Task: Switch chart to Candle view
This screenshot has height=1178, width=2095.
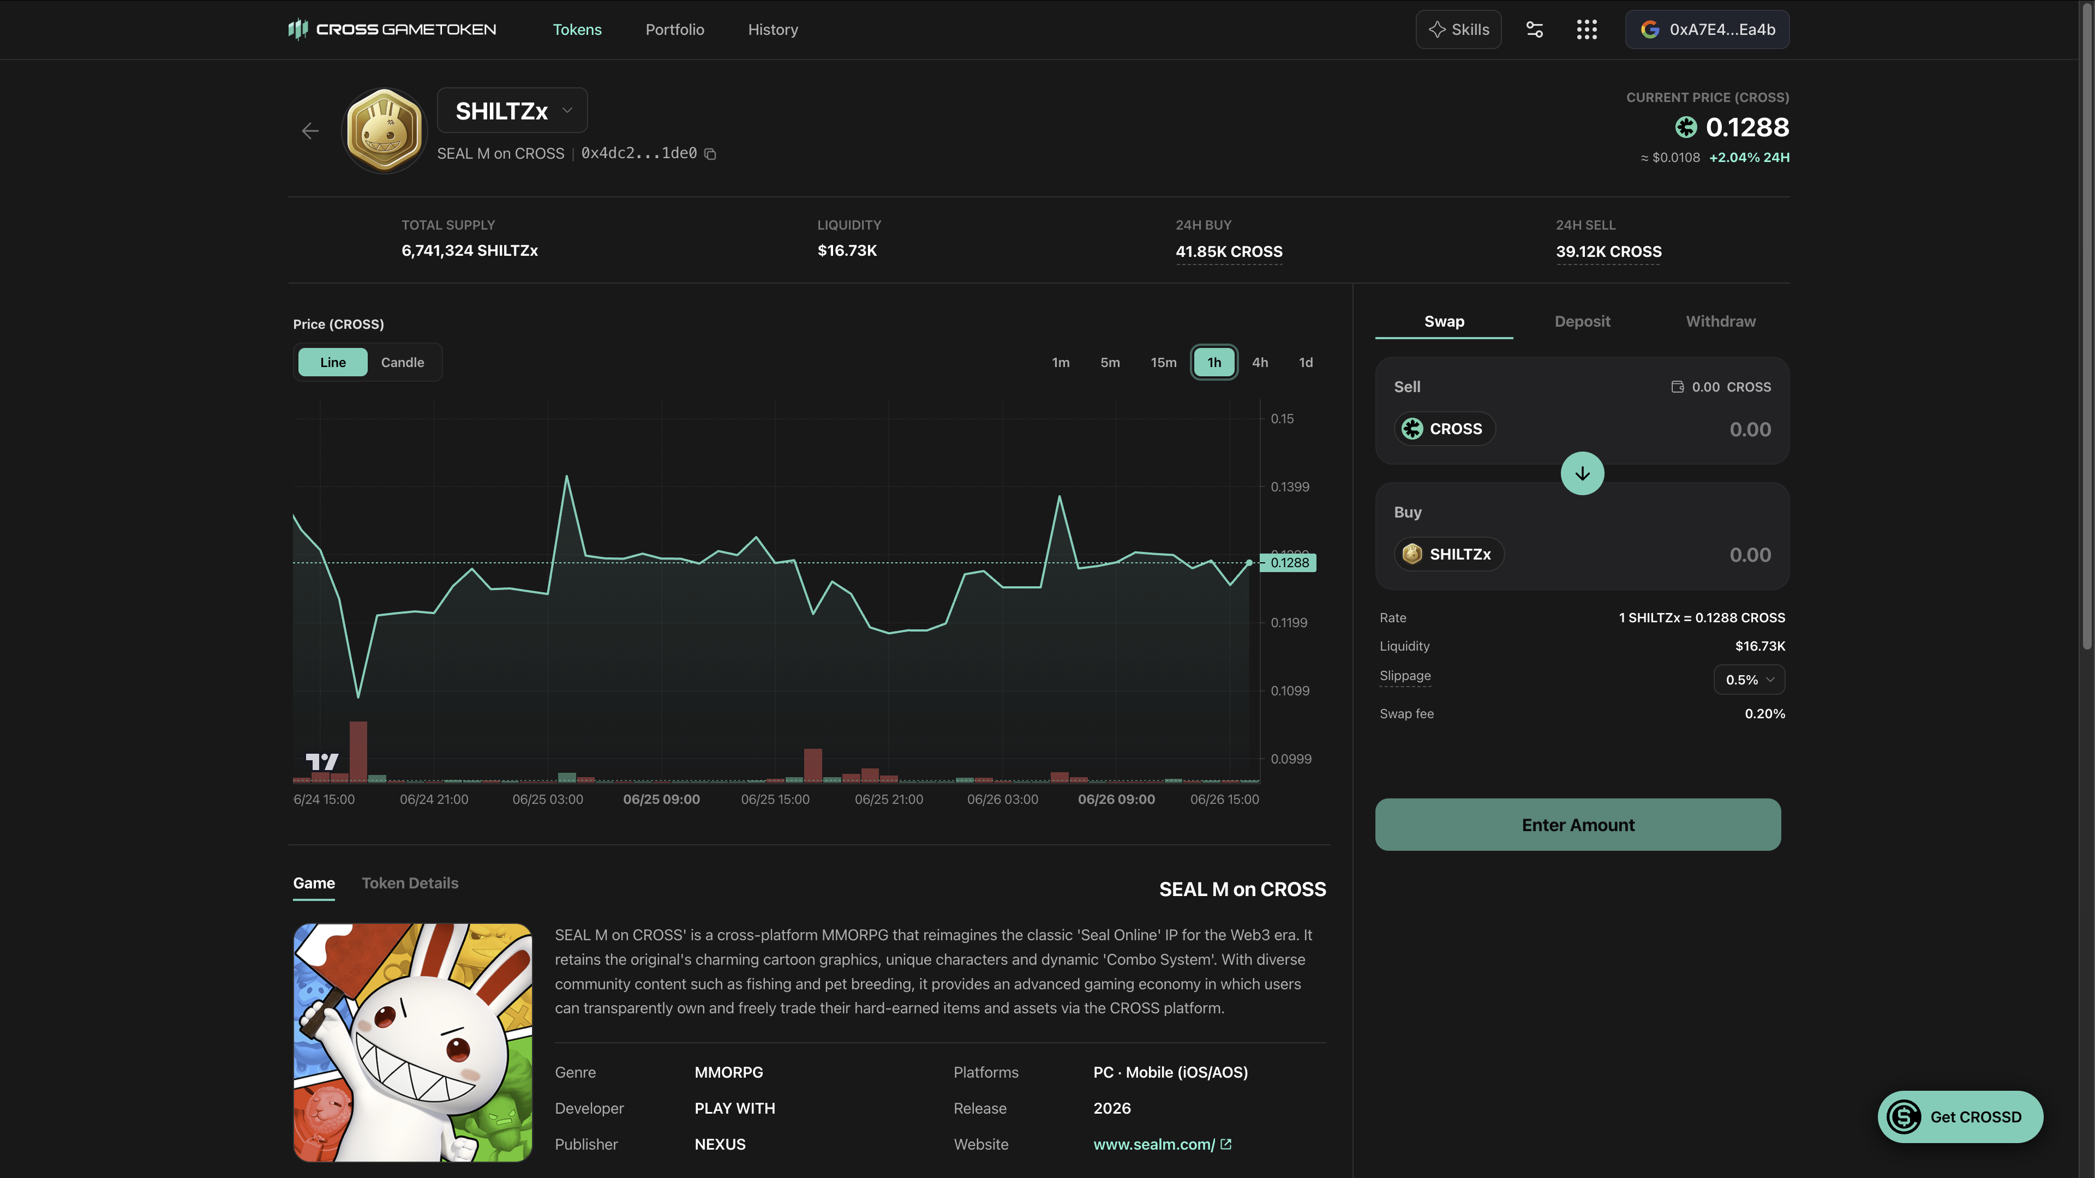Action: click(x=403, y=363)
